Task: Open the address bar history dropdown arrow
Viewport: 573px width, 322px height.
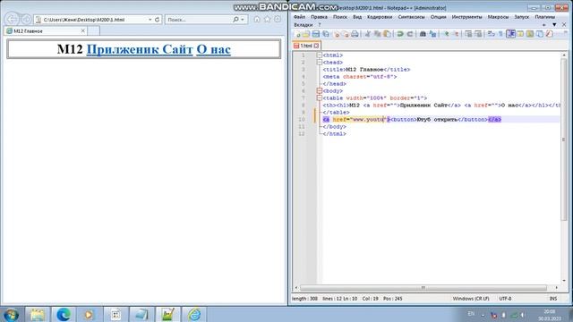Action: pos(150,20)
